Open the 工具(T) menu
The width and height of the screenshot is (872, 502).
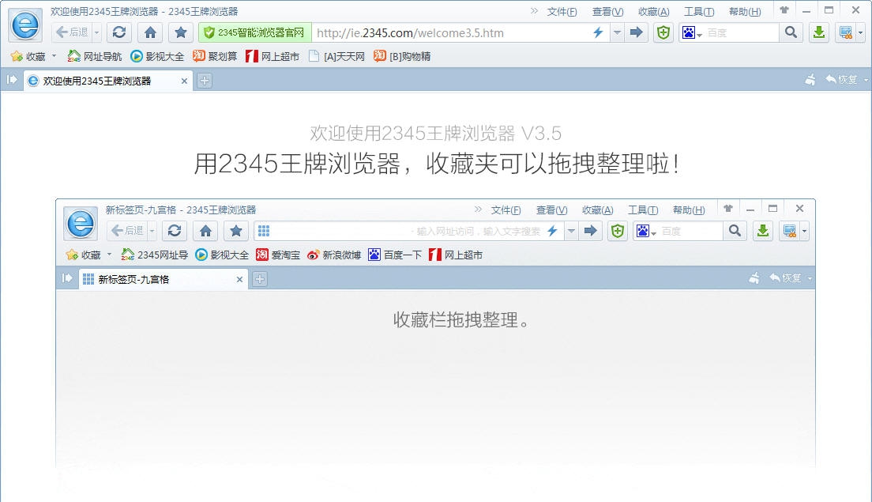pos(698,11)
